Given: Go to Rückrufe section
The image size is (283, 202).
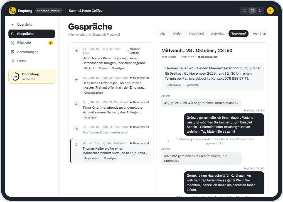Looking at the screenshot, I should (x=32, y=43).
